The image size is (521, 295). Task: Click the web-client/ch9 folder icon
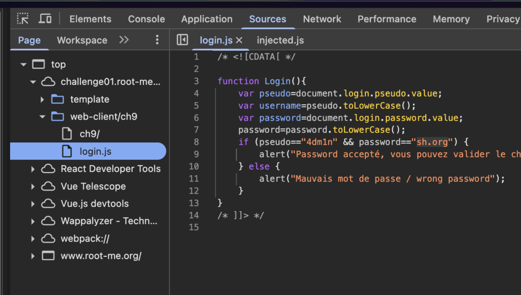(57, 116)
